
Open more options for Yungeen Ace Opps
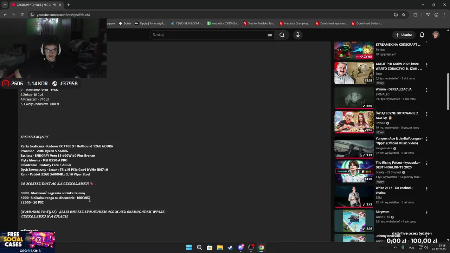point(427,139)
